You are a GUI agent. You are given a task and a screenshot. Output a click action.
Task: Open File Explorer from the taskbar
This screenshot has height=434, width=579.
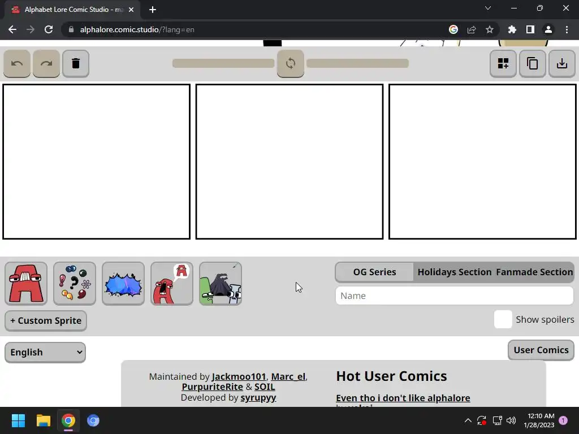[x=43, y=420]
